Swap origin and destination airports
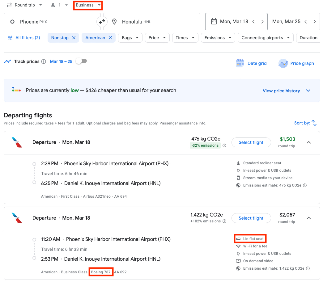The width and height of the screenshot is (323, 282). pos(102,22)
